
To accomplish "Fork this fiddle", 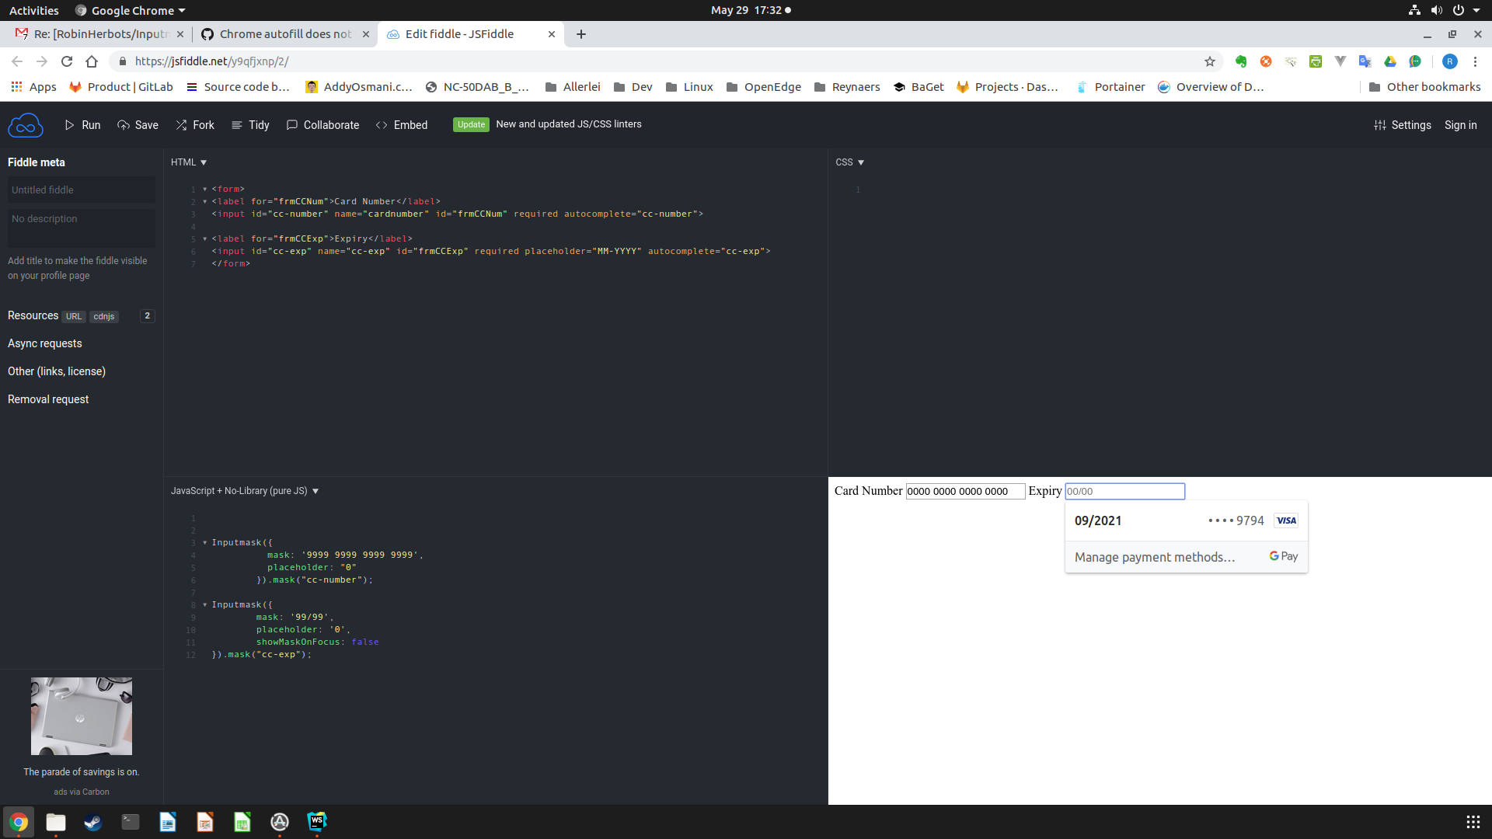I will tap(195, 124).
